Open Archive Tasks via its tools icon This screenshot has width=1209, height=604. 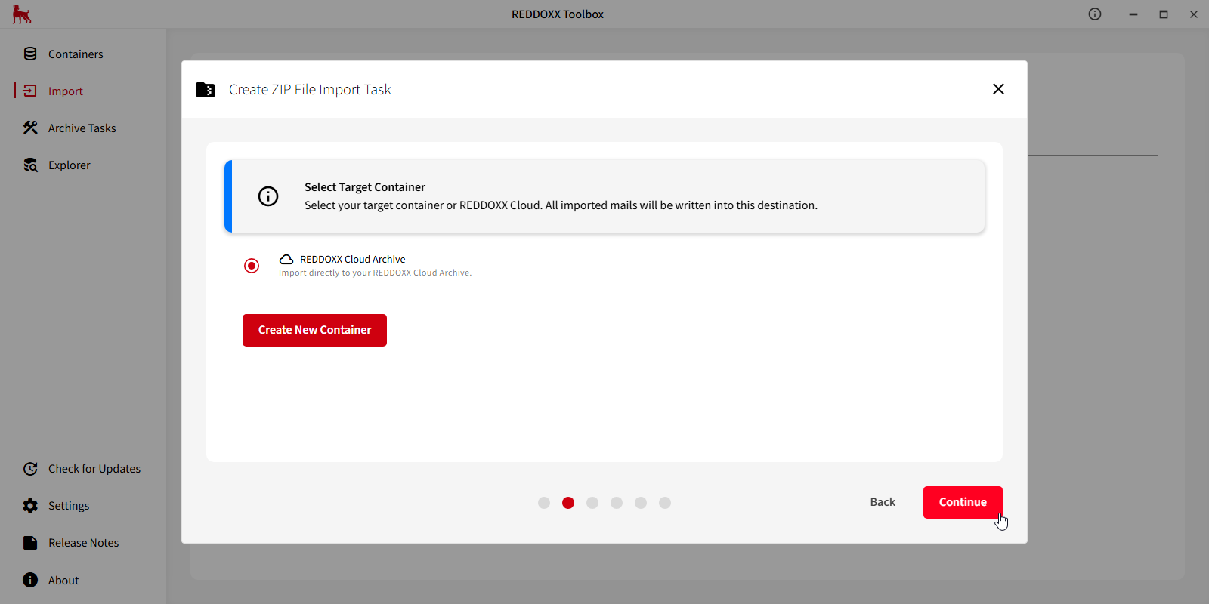click(30, 128)
